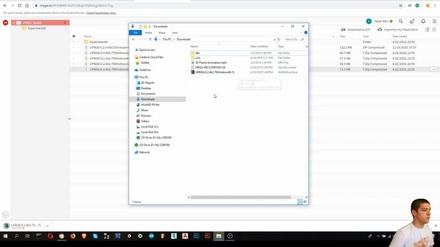Select UPBGE Windows64 7z archive in Explorer

pos(214,72)
